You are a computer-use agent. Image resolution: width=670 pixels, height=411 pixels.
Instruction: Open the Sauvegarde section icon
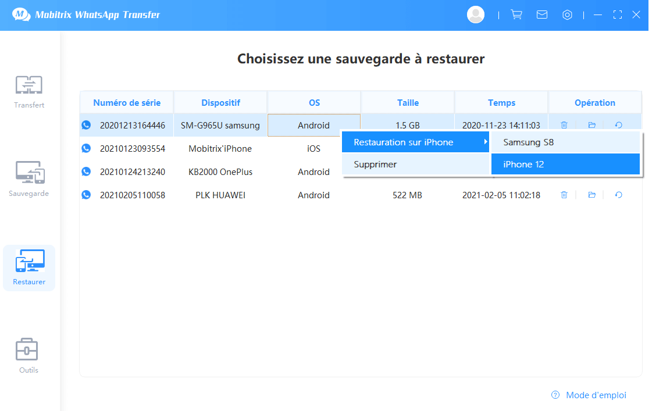[30, 172]
